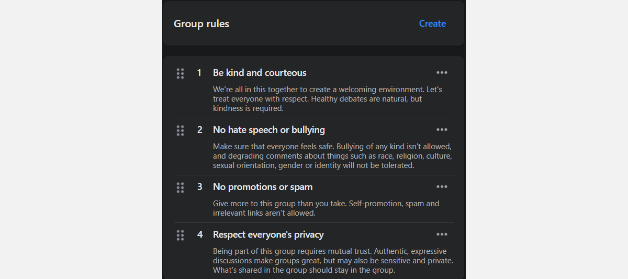The width and height of the screenshot is (628, 279).
Task: Click drag handle for 'Be kind and courteous'
Action: click(180, 73)
